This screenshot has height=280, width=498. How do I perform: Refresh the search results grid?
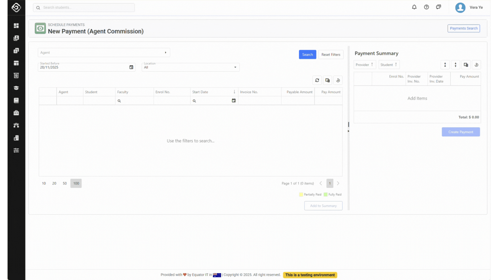317,80
